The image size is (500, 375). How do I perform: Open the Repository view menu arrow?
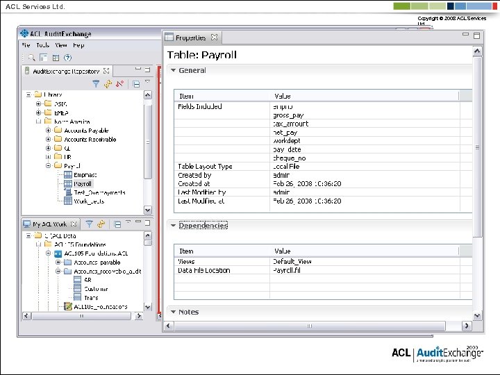[x=147, y=81]
